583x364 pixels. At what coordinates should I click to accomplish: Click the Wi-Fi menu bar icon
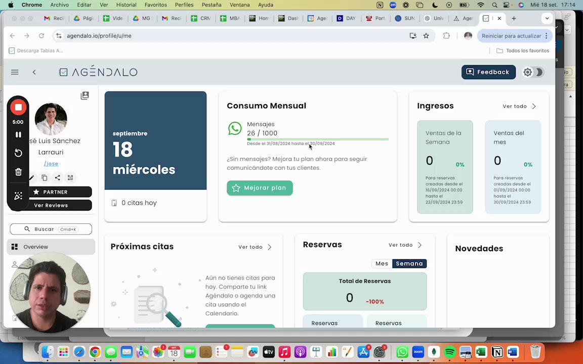pyautogui.click(x=481, y=5)
